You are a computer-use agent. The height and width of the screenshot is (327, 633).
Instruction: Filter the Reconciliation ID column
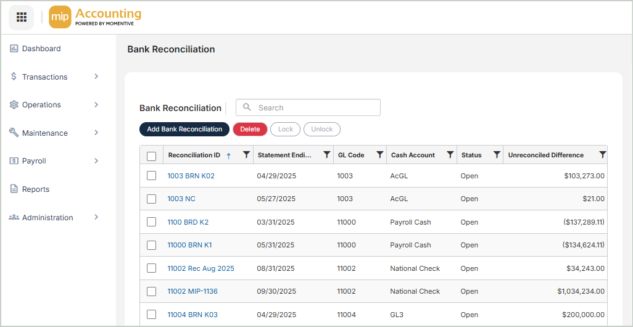(x=246, y=155)
